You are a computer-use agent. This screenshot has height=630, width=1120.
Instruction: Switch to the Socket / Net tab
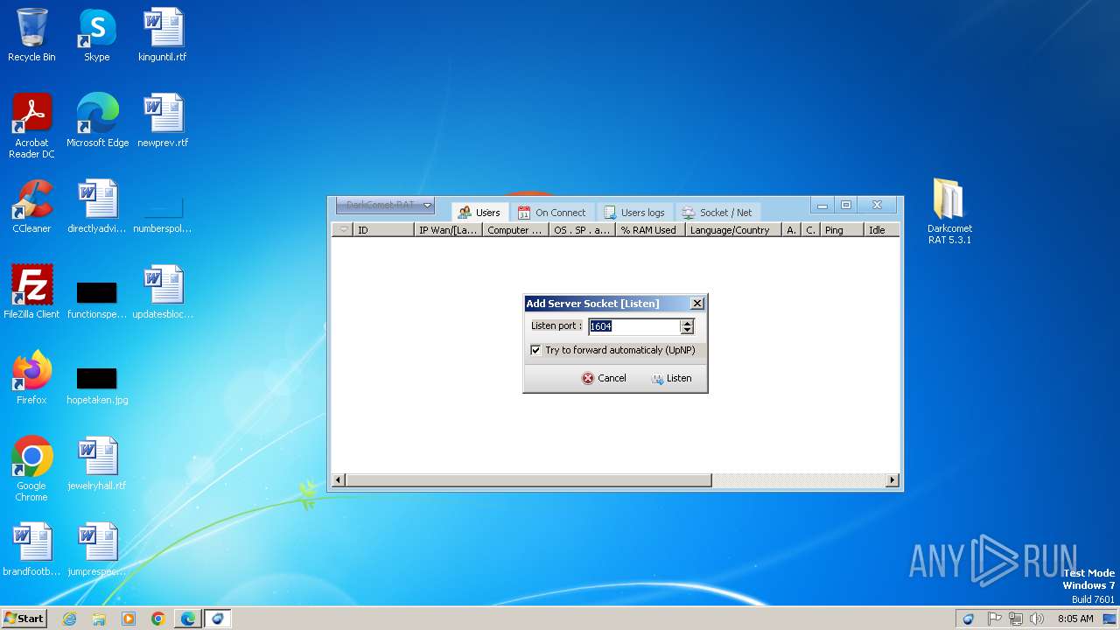coord(717,213)
